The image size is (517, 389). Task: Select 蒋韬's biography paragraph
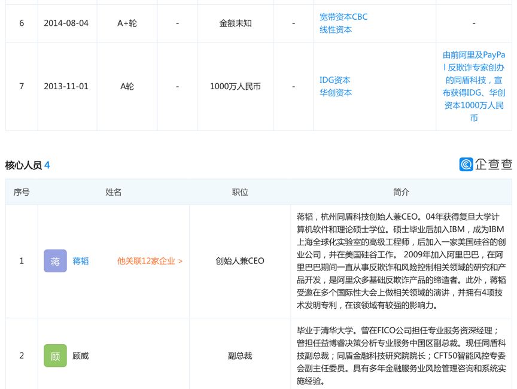401,261
